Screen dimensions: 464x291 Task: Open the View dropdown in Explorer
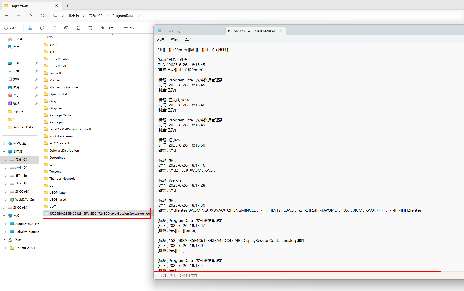pyautogui.click(x=131, y=28)
